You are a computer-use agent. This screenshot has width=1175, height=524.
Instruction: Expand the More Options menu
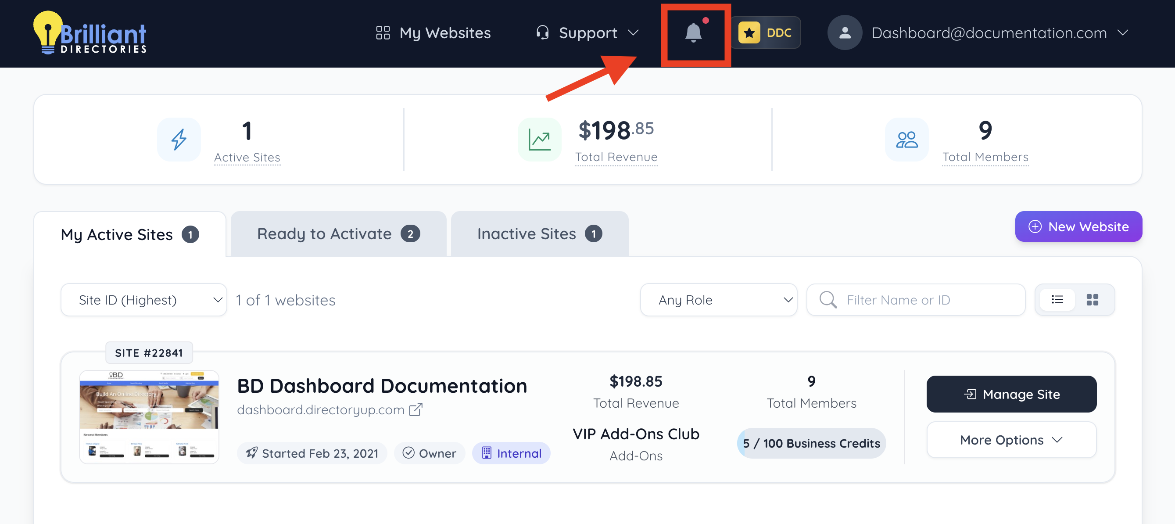point(1011,440)
